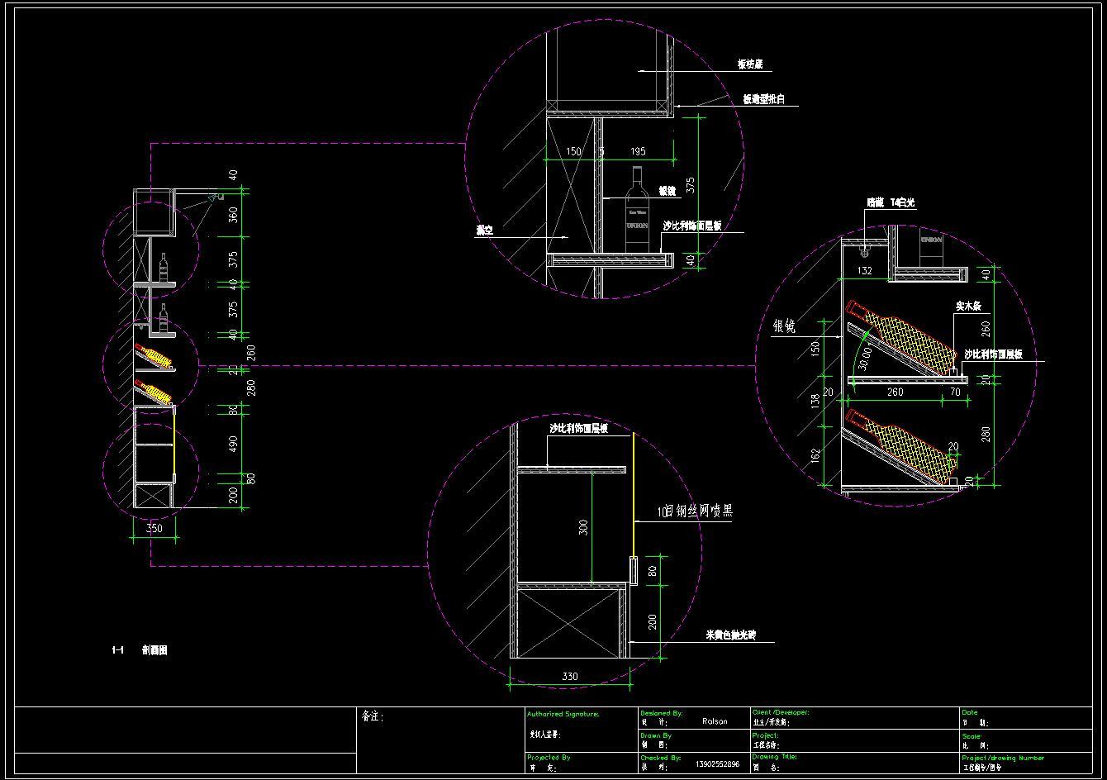Select the "10目钢丝网喷黑" annotation

[x=694, y=511]
